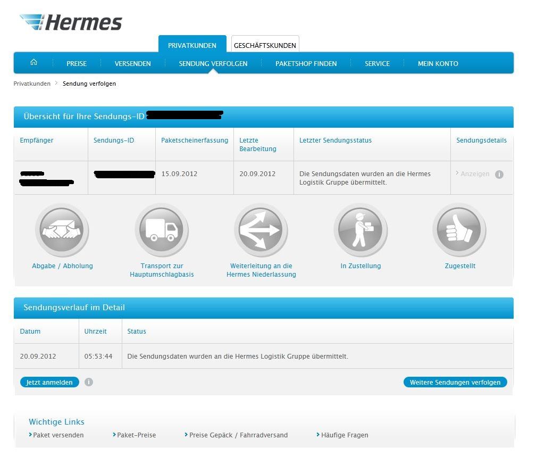The height and width of the screenshot is (464, 545).
Task: Switch to the Geschäftskunden tab
Action: [265, 44]
